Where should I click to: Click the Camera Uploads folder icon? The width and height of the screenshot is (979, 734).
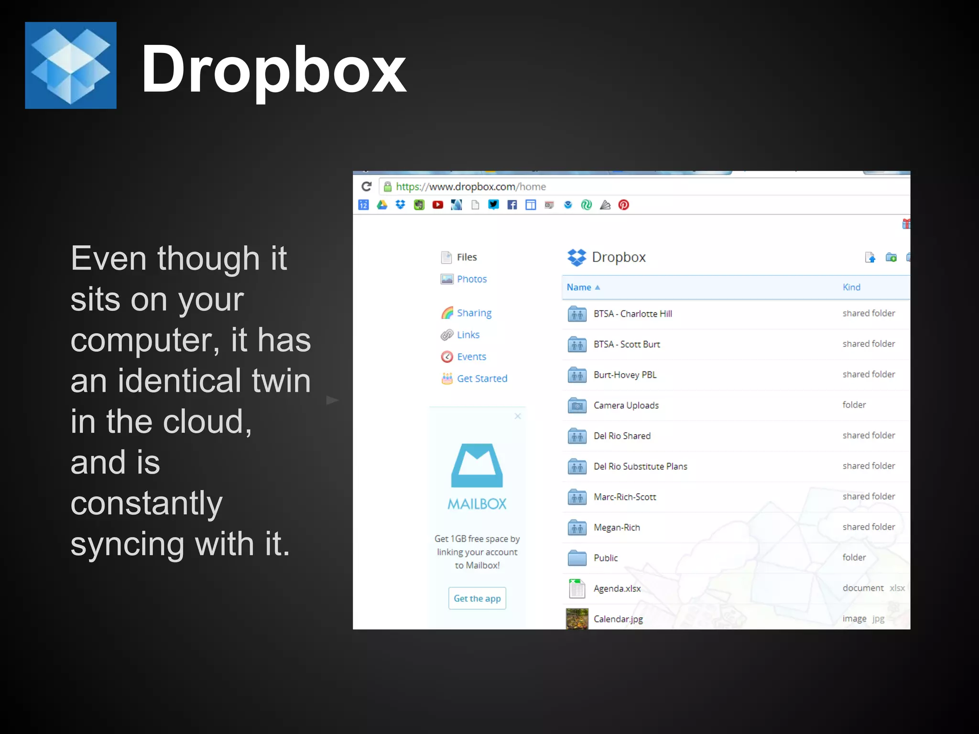(x=577, y=405)
